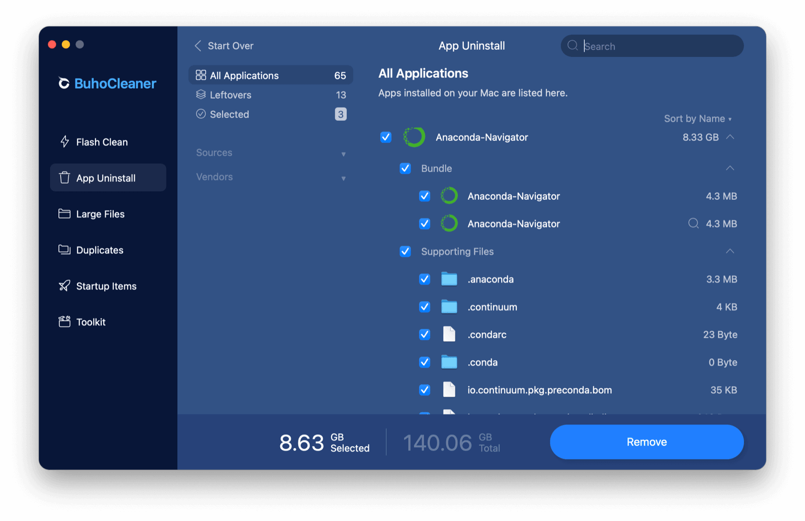The image size is (805, 521).
Task: Uncheck the top-level Anaconda-Navigator checkbox
Action: tap(386, 137)
